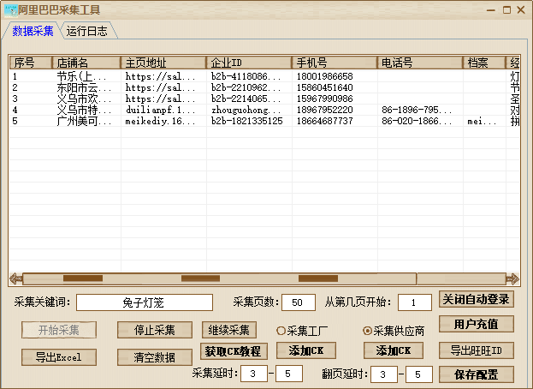Screen dimensions: 533x389
Task: Save settings with 保存配置 button
Action: point(477,374)
